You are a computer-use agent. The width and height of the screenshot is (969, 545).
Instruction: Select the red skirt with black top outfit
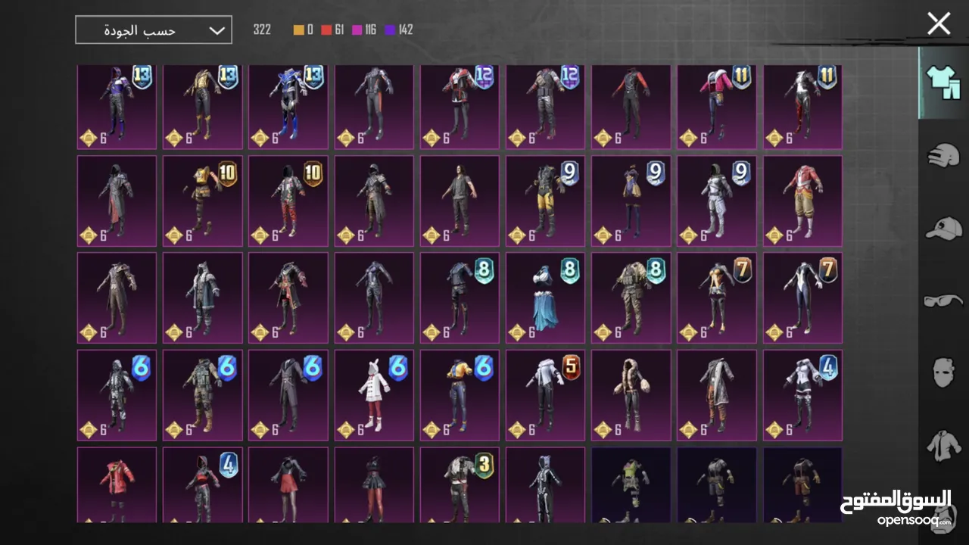pos(288,484)
